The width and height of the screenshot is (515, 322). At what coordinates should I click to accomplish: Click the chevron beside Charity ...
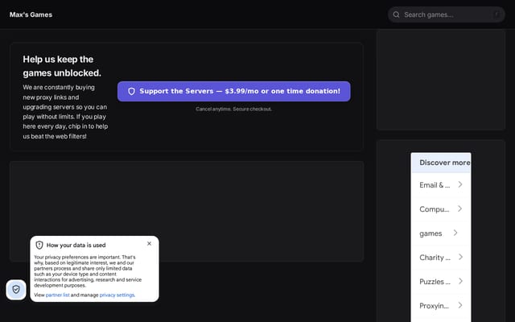[x=460, y=257]
